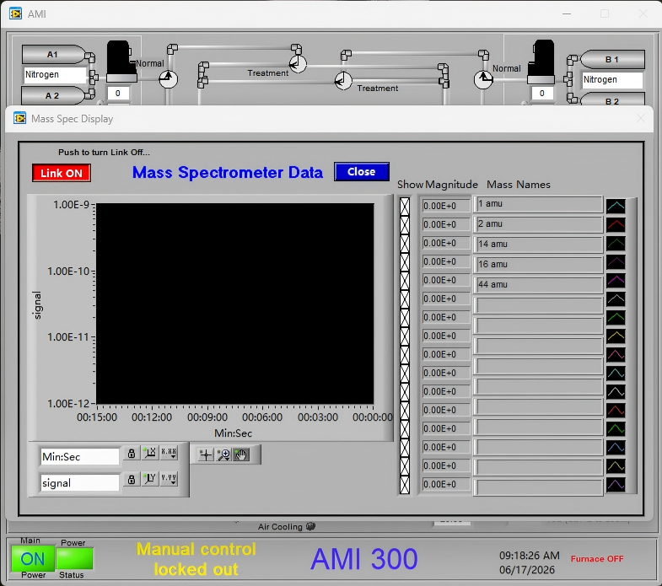Click the 14 amu mass name field
This screenshot has height=586, width=662.
pos(538,245)
